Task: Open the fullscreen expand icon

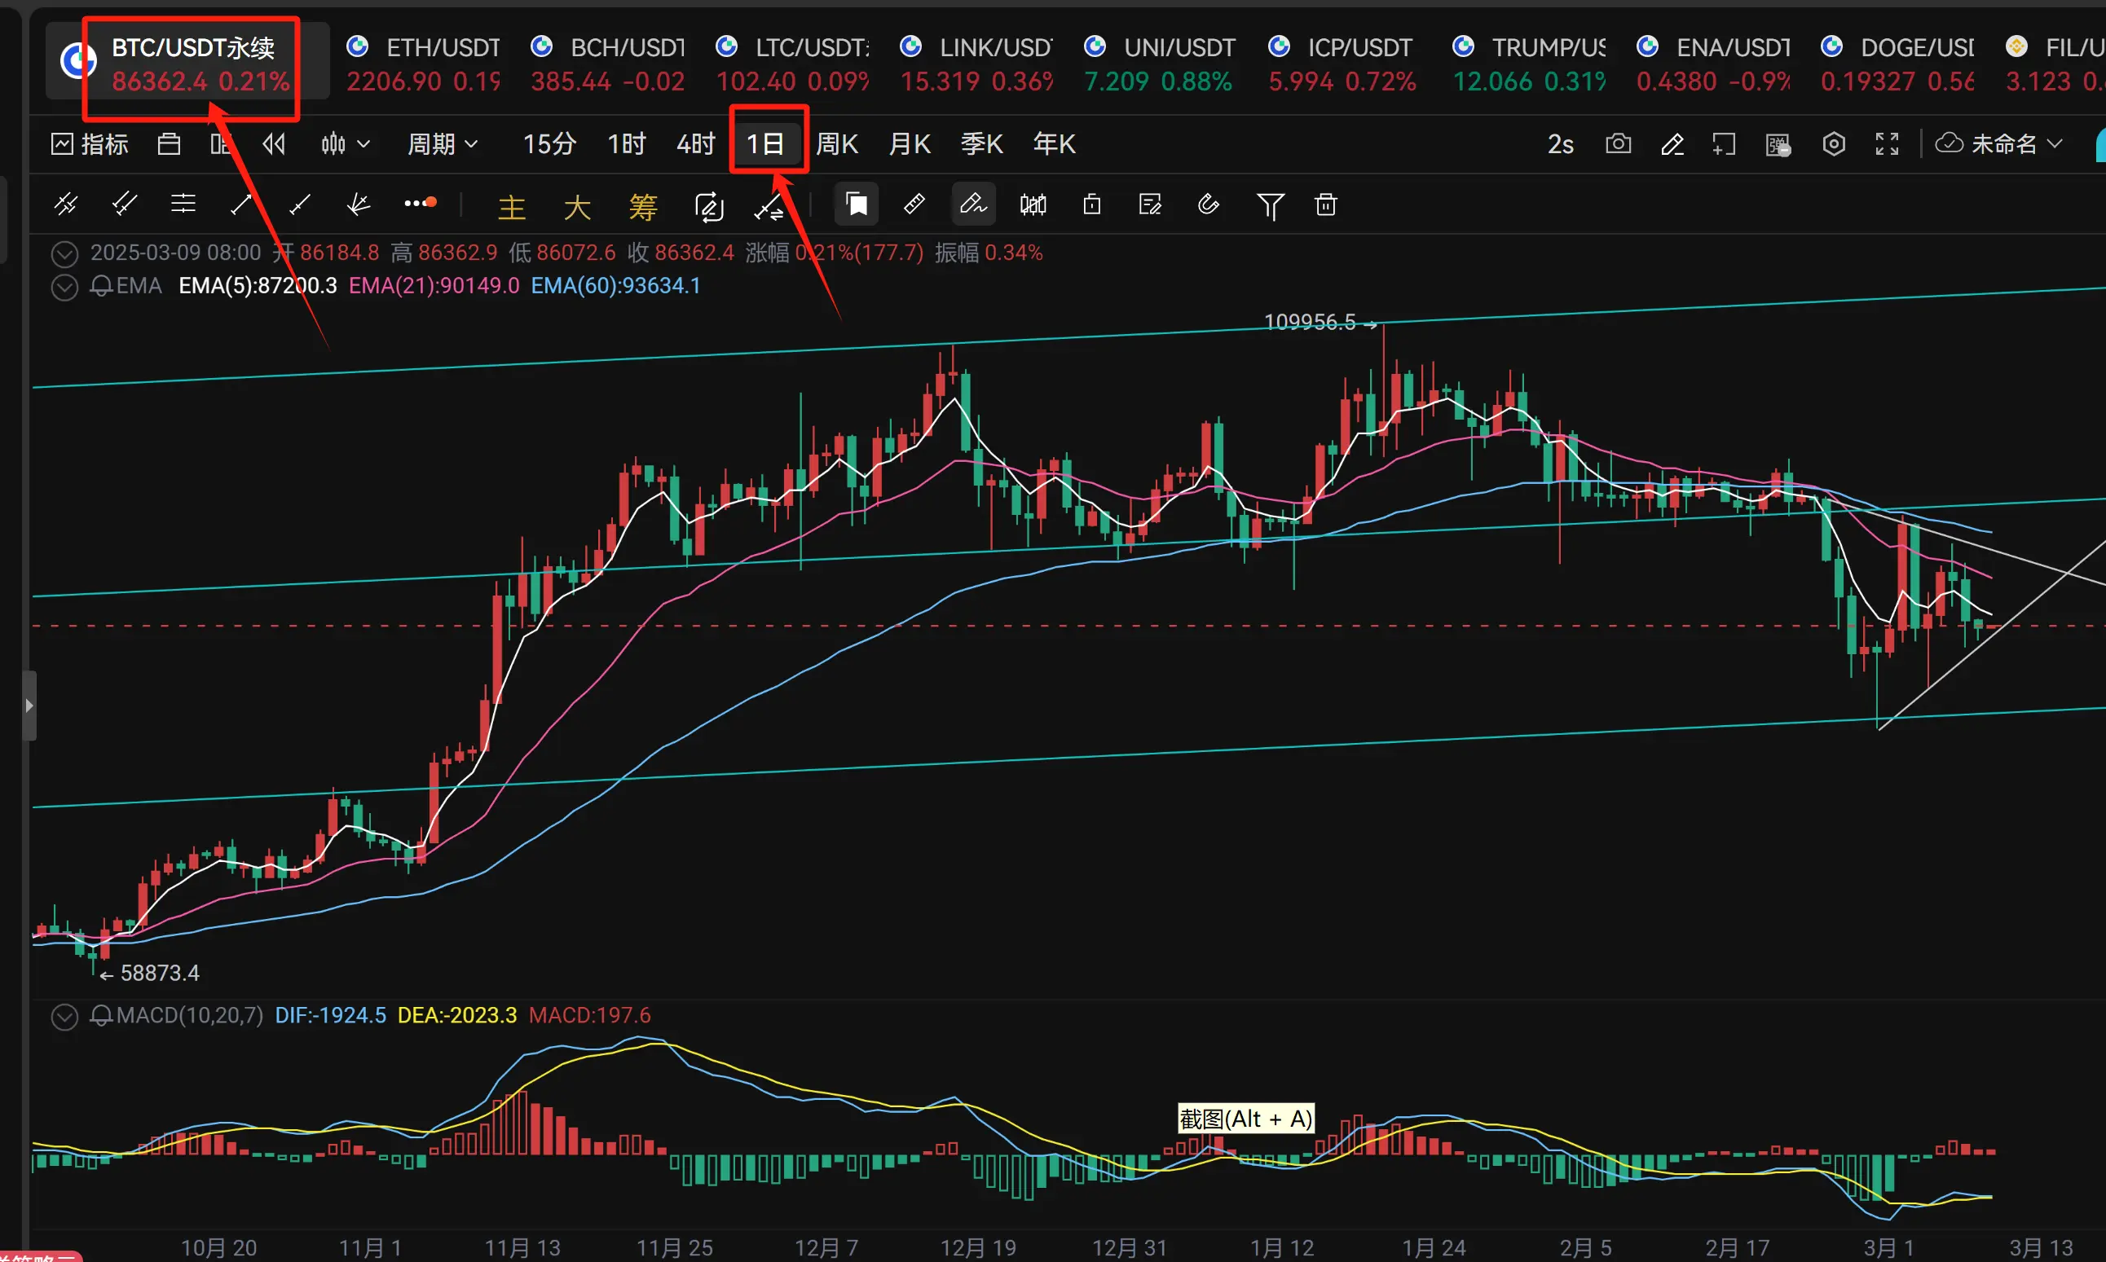Action: pos(1887,143)
